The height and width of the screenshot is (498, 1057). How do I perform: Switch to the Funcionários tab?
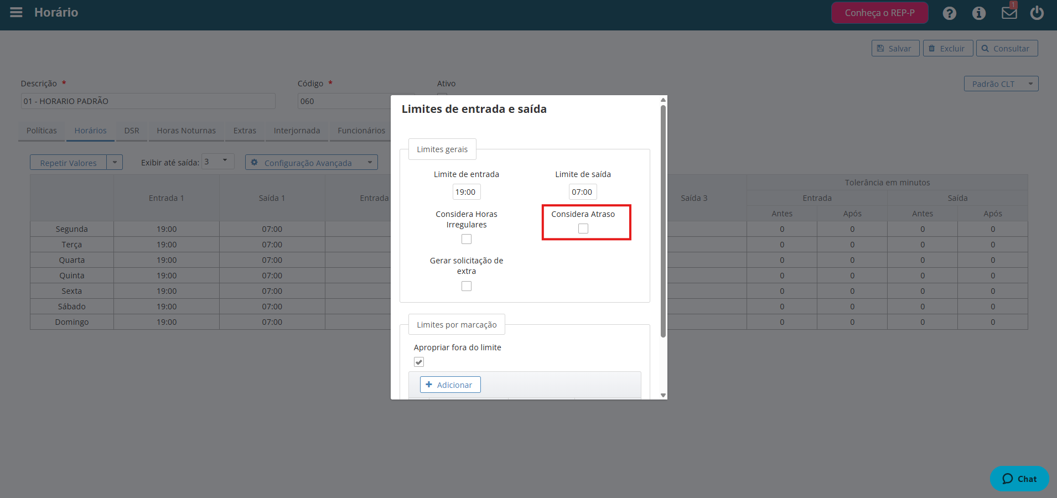[361, 131]
